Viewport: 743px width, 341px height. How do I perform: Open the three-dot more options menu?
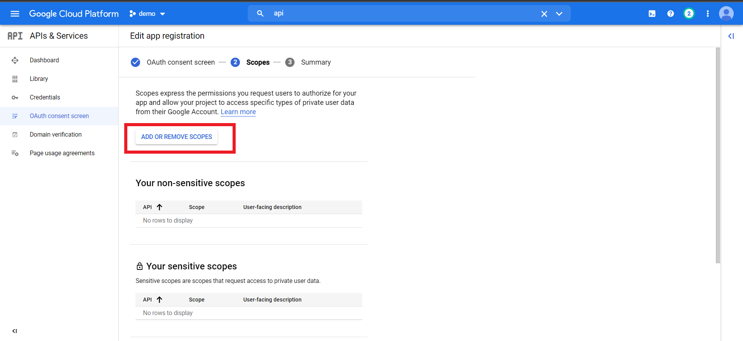coord(708,14)
